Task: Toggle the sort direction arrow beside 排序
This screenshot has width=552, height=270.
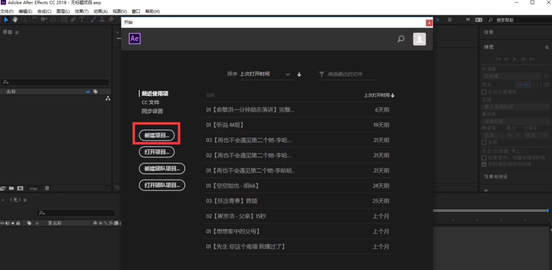Action: (299, 74)
